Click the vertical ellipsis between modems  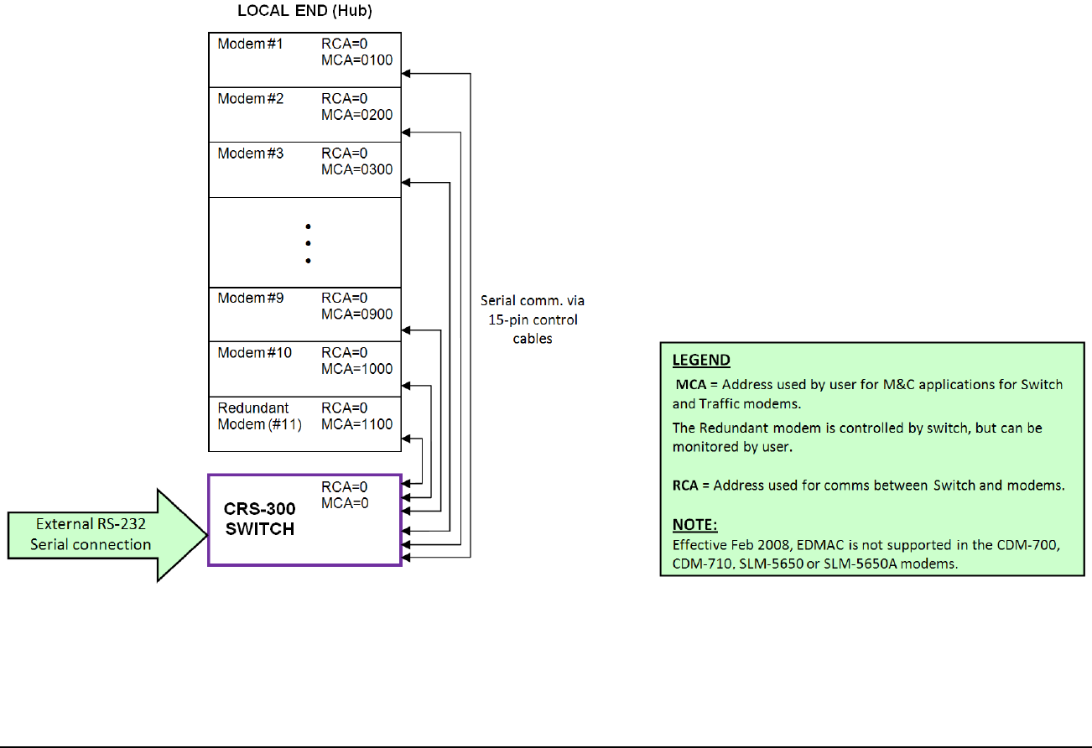click(x=308, y=244)
